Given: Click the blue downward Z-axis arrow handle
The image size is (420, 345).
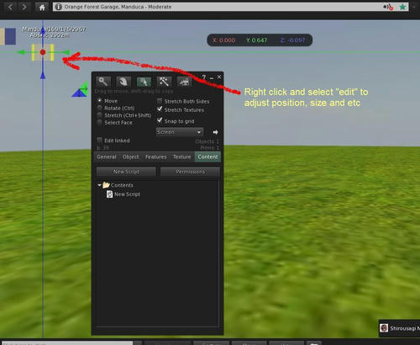Looking at the screenshot, I should tap(43, 75).
